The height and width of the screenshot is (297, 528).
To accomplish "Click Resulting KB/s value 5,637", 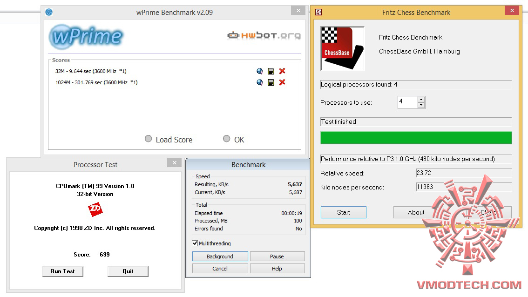I will [x=295, y=184].
